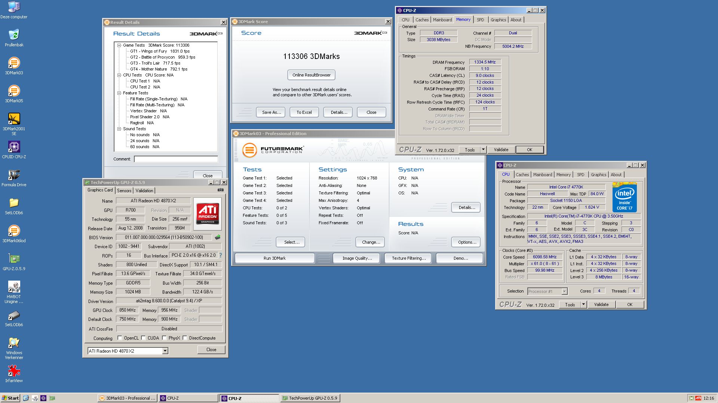The height and width of the screenshot is (403, 718).
Task: Launch the 3DMark05 desktop shortcut
Action: [14, 94]
